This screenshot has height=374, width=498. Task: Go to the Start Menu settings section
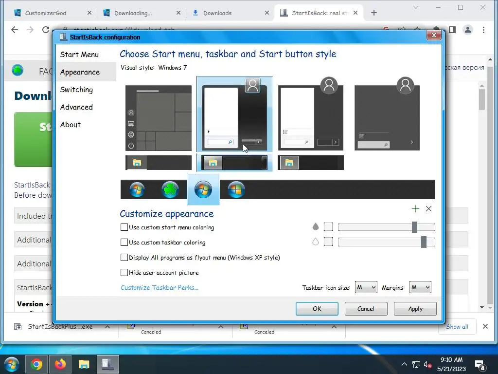coord(79,55)
